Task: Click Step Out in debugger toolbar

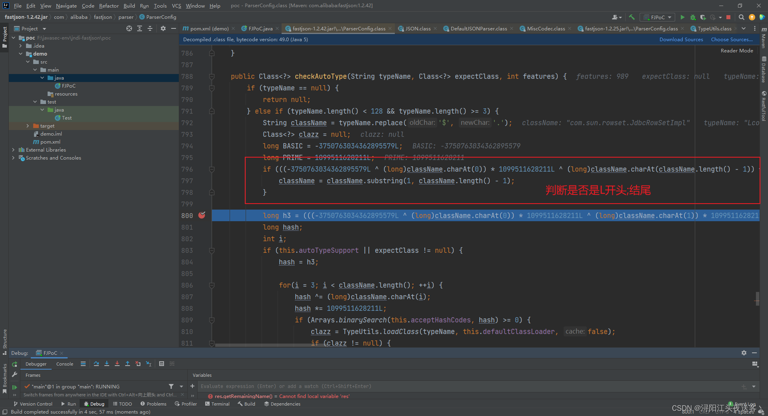Action: [128, 364]
